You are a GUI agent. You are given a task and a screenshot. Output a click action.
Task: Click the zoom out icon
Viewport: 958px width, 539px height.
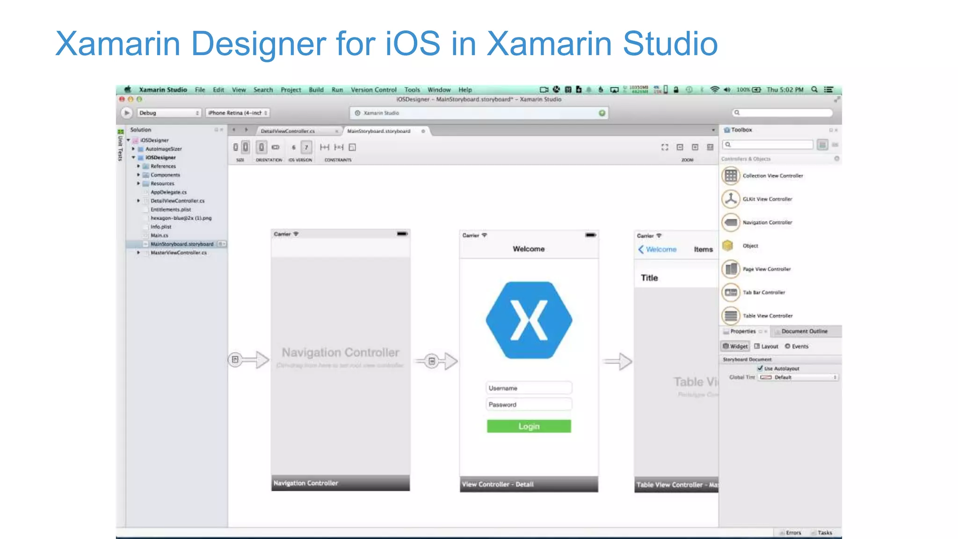click(x=680, y=147)
